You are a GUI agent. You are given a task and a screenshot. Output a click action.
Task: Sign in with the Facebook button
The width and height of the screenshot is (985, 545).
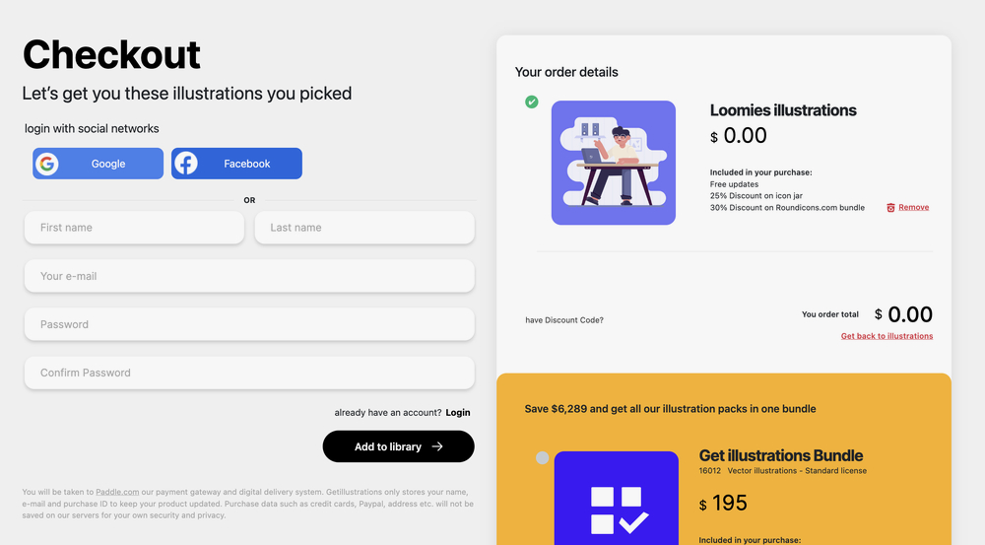236,164
